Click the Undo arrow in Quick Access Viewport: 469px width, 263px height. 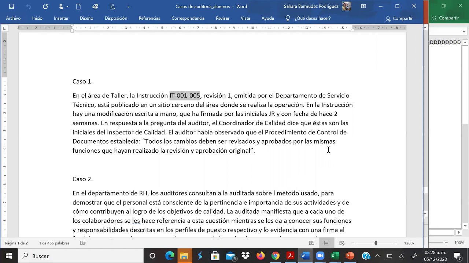point(29,7)
